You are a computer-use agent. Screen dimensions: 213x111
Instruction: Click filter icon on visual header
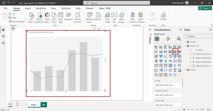(x=94, y=29)
